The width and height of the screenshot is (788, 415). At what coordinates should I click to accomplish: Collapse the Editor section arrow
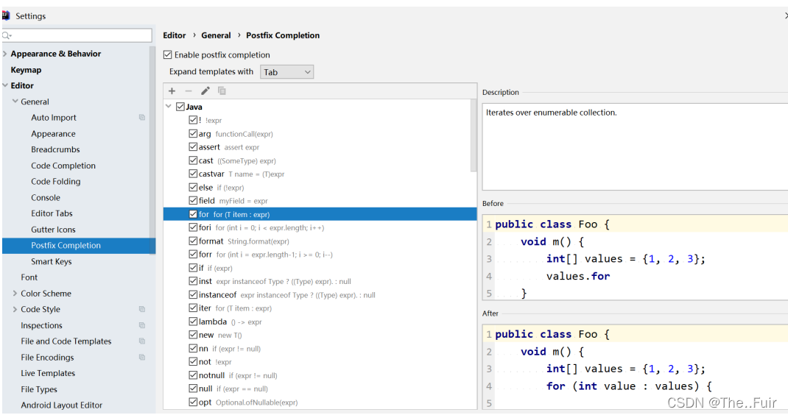point(5,85)
